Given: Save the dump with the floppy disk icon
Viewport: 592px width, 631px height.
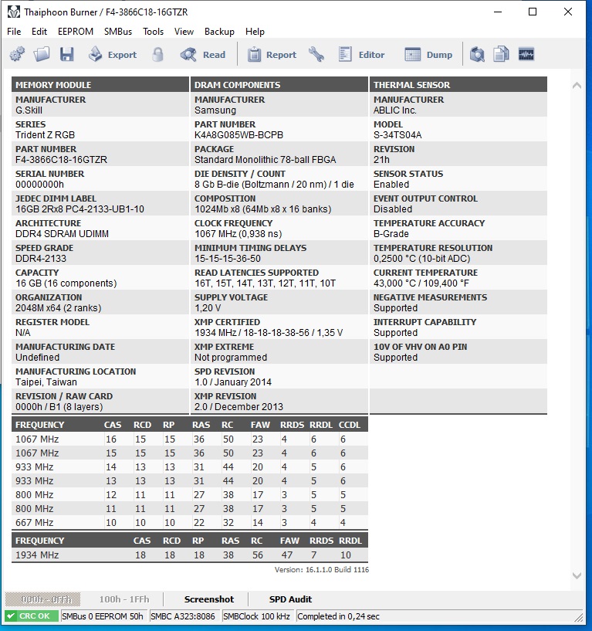Looking at the screenshot, I should tap(66, 54).
